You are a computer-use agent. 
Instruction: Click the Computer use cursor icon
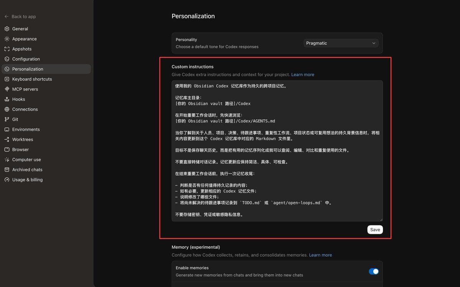7,160
